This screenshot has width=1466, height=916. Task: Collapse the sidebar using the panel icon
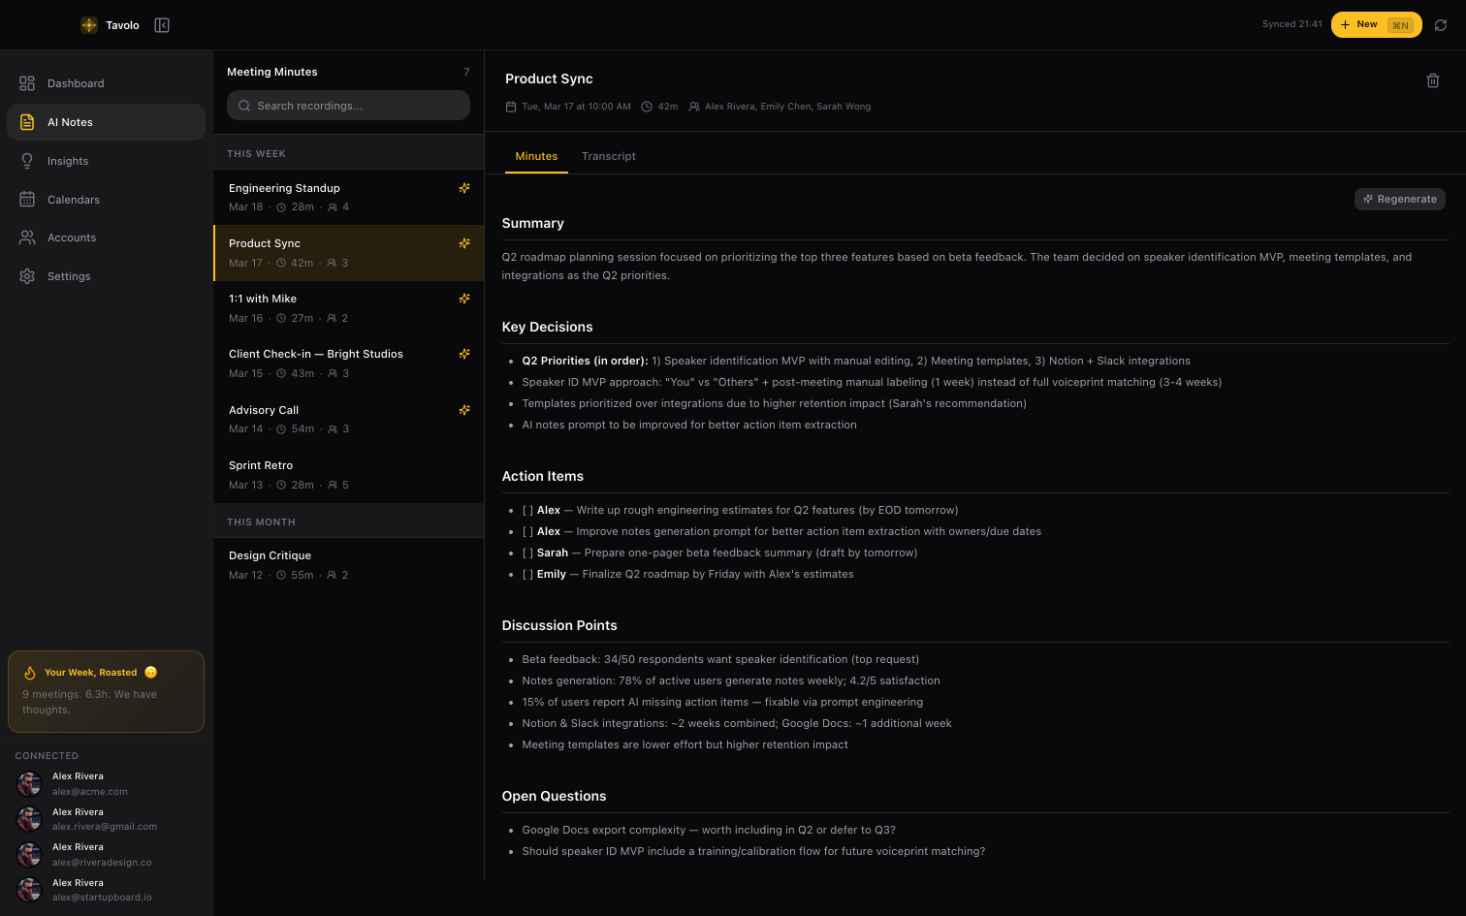click(x=162, y=25)
